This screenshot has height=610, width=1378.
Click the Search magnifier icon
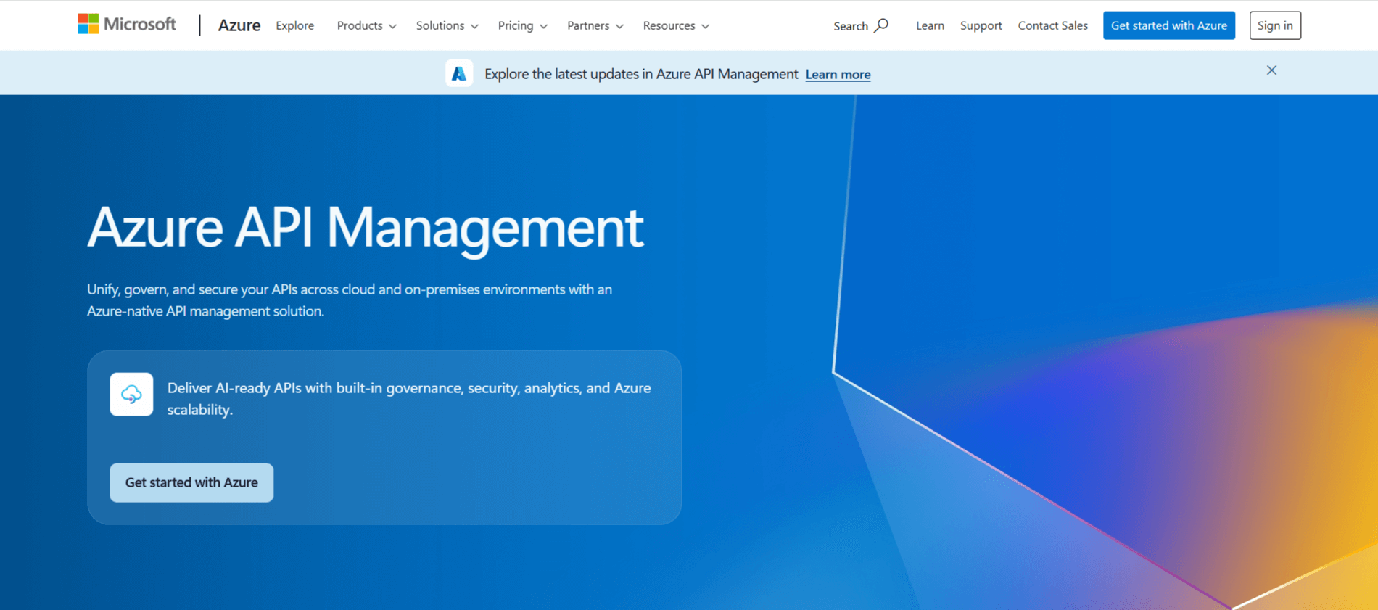881,25
